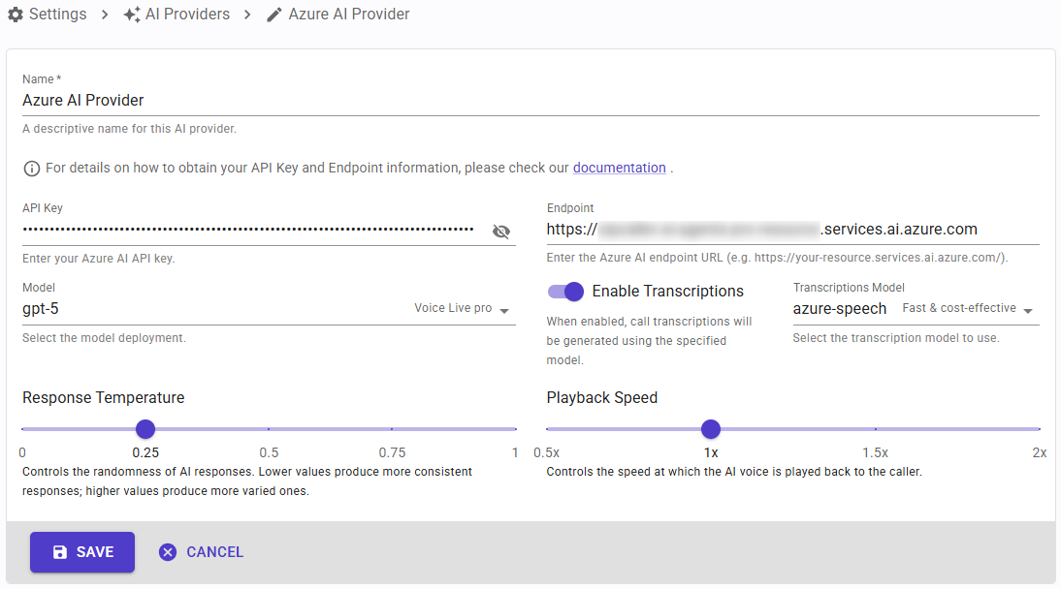Click the AI Providers sparkle icon
The image size is (1061, 589).
(x=132, y=15)
